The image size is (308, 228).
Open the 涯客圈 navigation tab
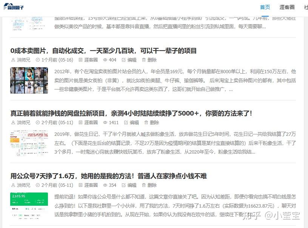(x=287, y=7)
